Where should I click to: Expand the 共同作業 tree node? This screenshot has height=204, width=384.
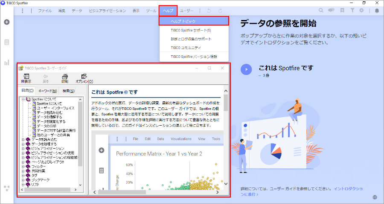click(23, 171)
